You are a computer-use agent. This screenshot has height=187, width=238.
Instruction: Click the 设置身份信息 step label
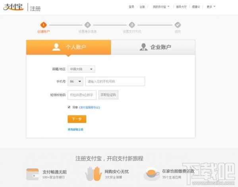87,31
